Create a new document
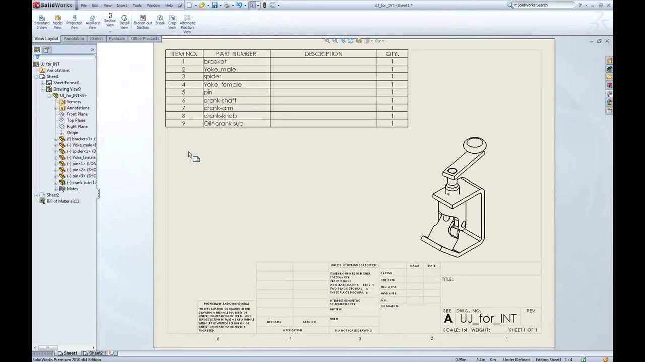 pos(189,5)
